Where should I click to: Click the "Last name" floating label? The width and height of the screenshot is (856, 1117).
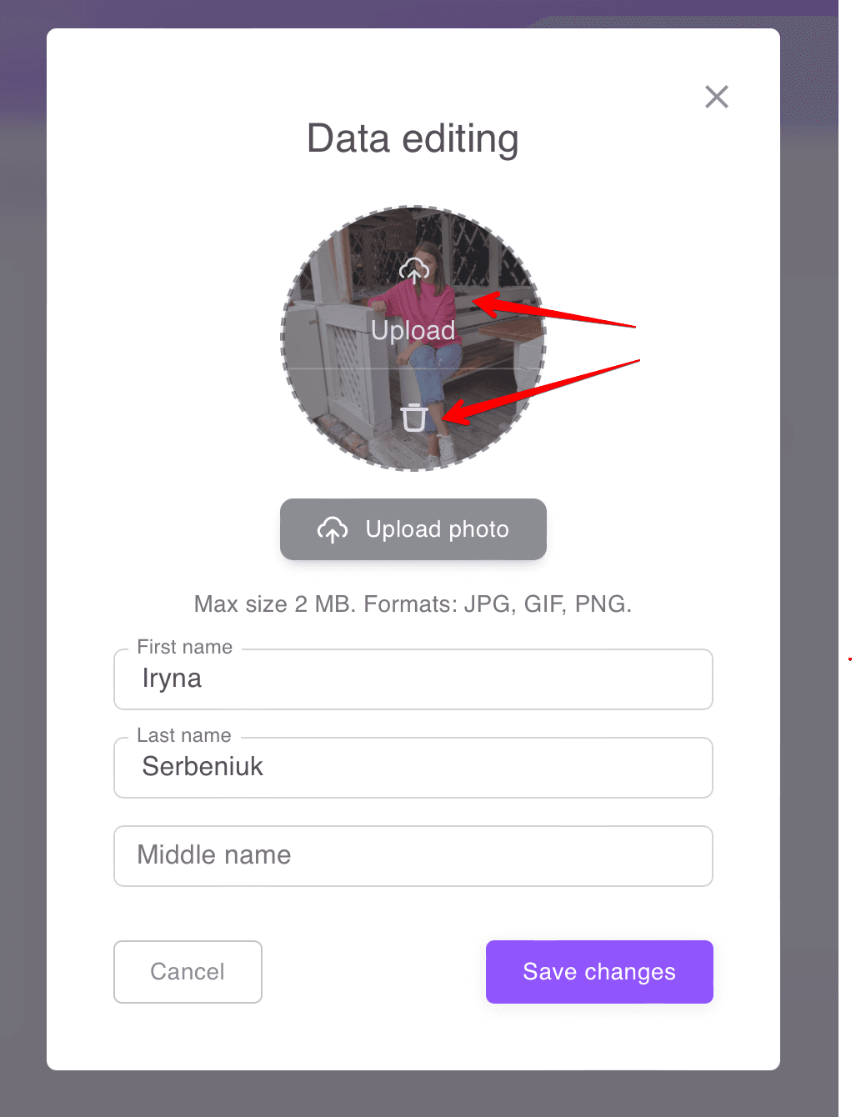(x=183, y=735)
